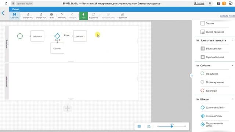
Task: Click the minimum end of the zoom slider
Action: tap(158, 126)
